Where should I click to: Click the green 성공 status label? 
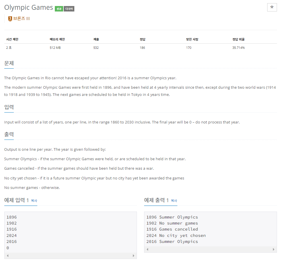(59, 9)
